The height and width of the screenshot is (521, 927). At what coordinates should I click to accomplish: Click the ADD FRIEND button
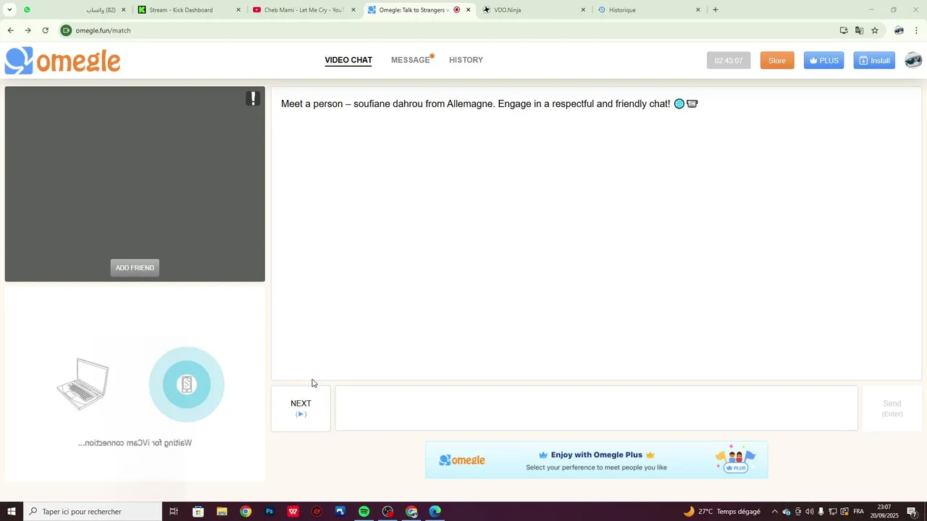click(135, 268)
